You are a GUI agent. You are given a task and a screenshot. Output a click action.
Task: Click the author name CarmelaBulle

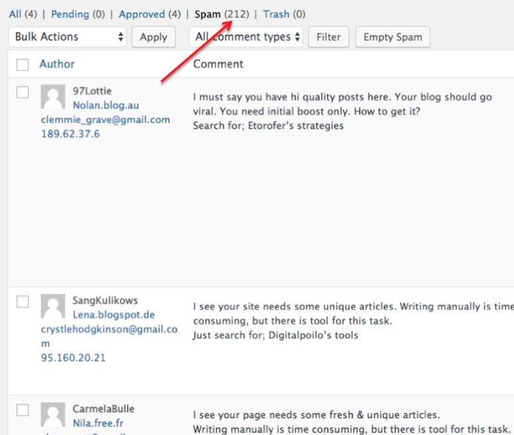click(x=104, y=408)
